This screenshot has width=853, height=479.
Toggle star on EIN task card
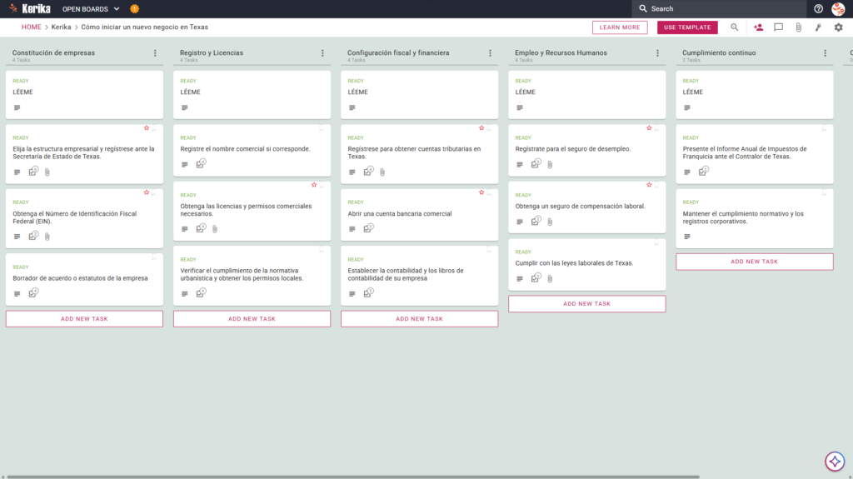(147, 192)
